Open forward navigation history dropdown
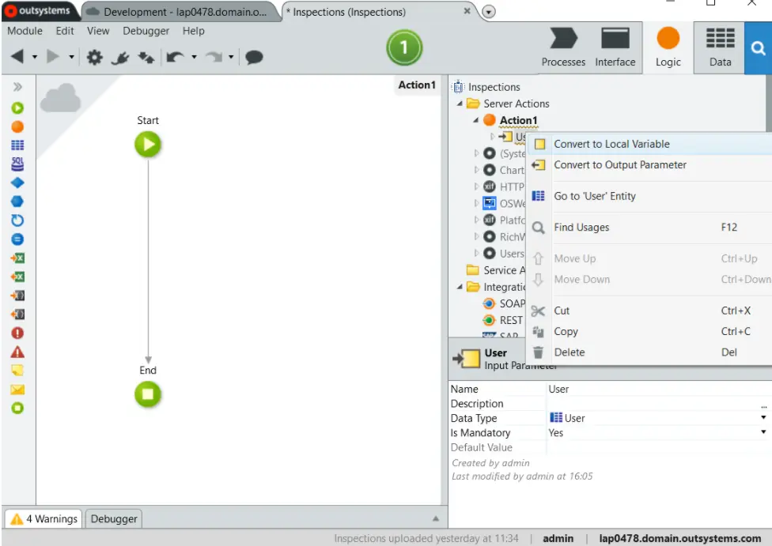Image resolution: width=772 pixels, height=546 pixels. pos(71,57)
